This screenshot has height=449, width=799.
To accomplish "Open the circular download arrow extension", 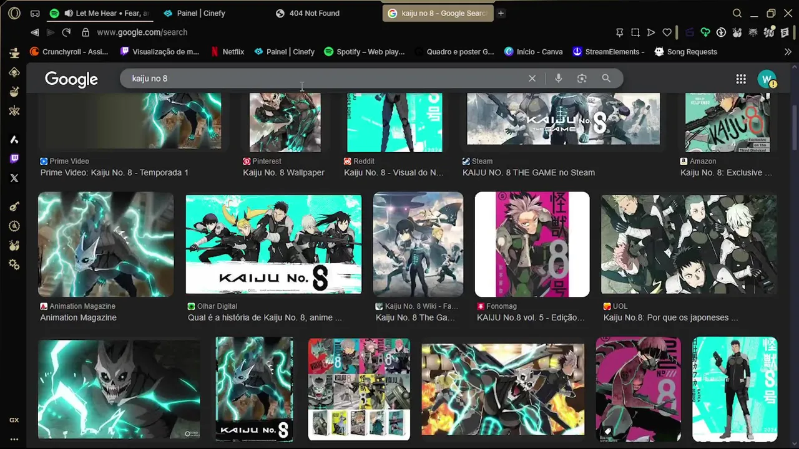I will (x=721, y=32).
